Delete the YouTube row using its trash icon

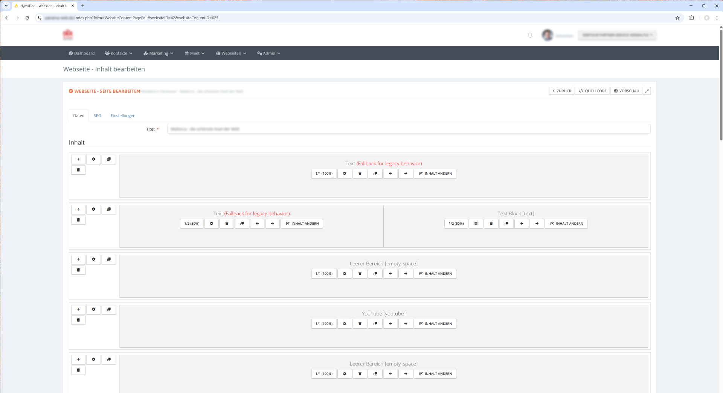tap(78, 320)
